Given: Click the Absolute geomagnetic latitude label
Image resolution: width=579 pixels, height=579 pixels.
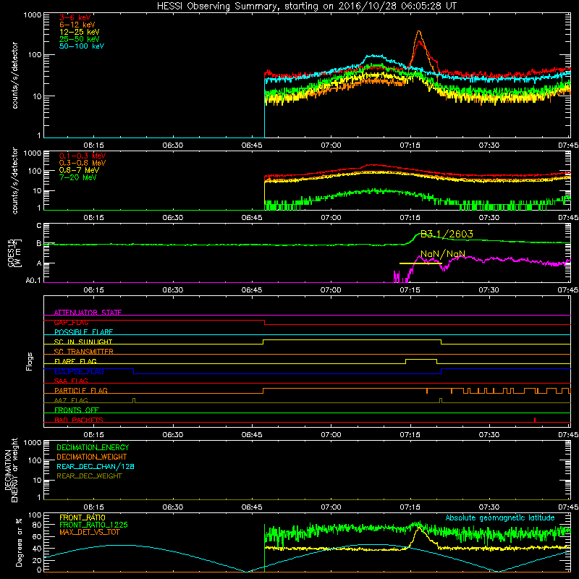Looking at the screenshot, I should click(500, 518).
